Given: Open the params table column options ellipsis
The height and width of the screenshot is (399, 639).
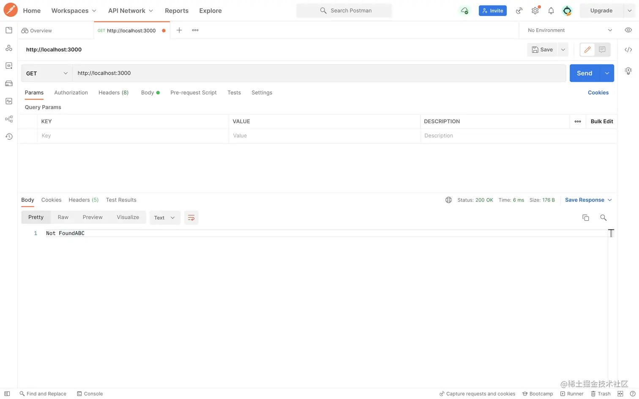Looking at the screenshot, I should [x=578, y=121].
